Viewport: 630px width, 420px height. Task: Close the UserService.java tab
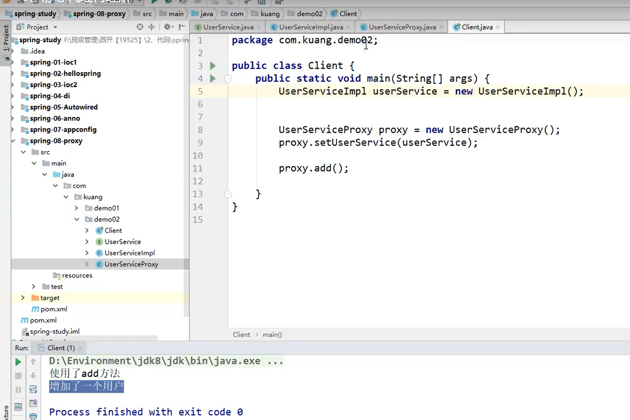259,27
